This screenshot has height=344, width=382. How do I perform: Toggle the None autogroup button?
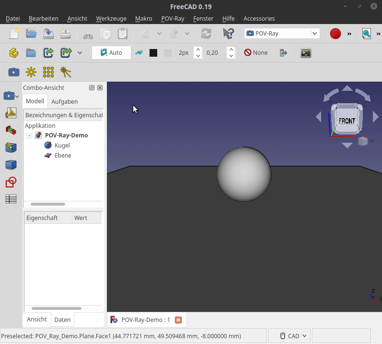pyautogui.click(x=256, y=53)
